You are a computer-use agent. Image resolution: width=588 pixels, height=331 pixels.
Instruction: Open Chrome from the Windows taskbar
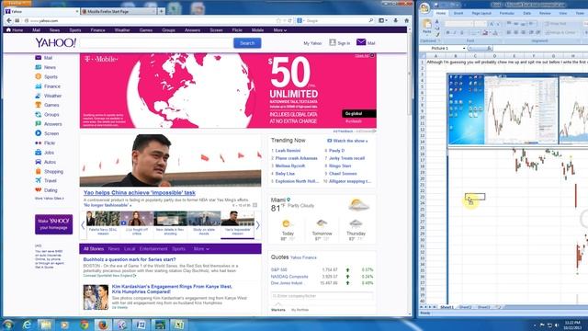pyautogui.click(x=85, y=325)
